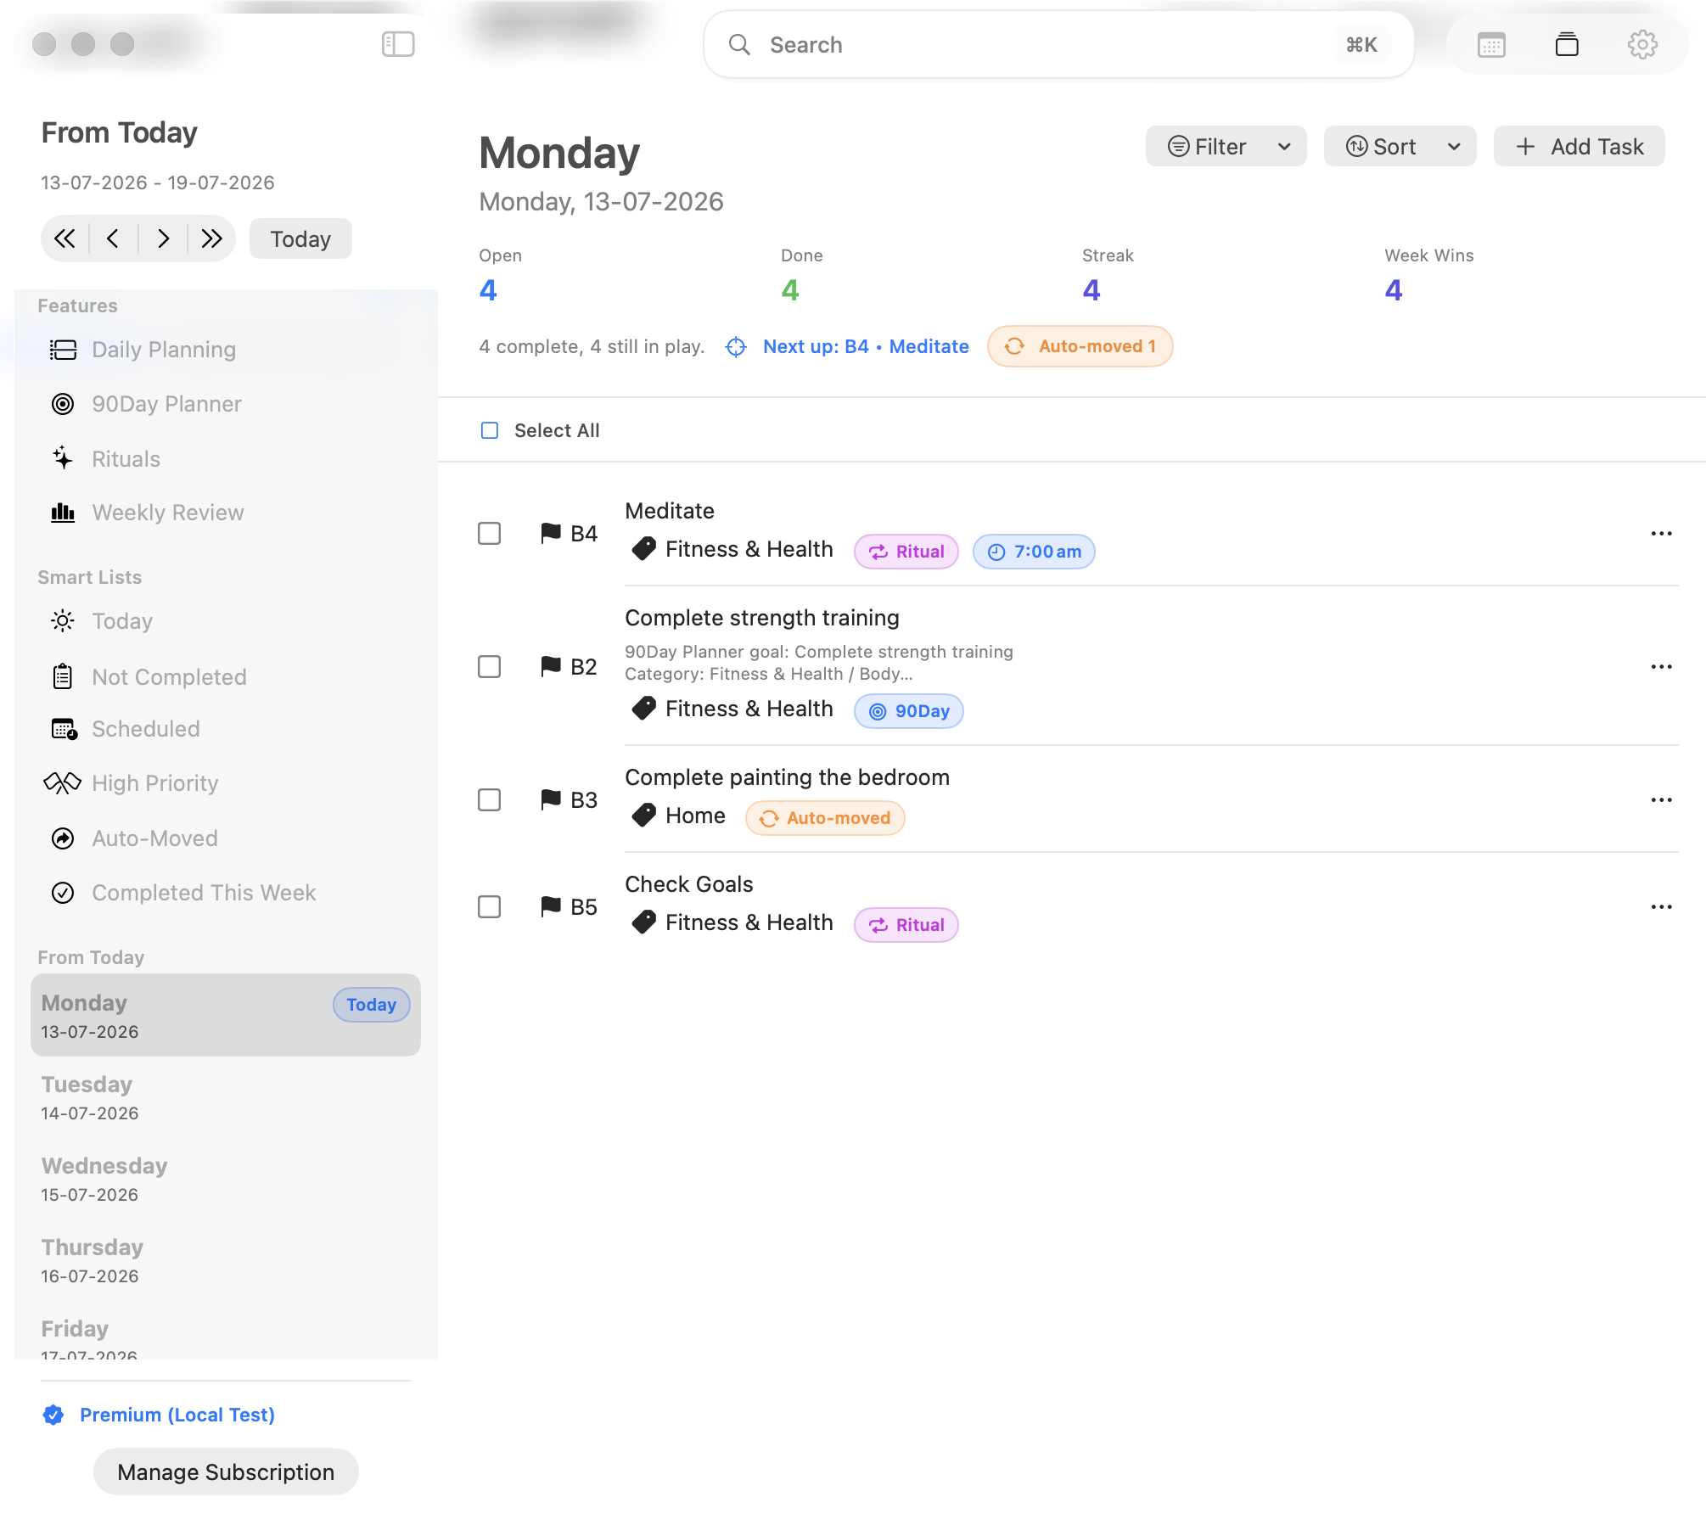The width and height of the screenshot is (1706, 1536).
Task: Go to next day with right chevron
Action: coord(163,238)
